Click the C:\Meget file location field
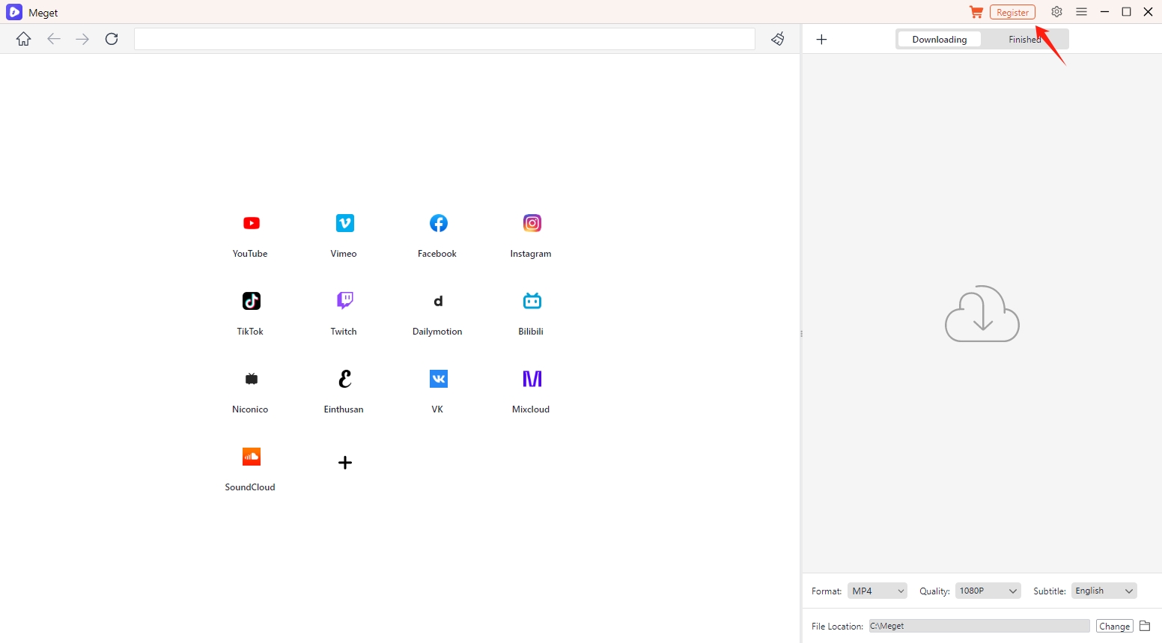This screenshot has width=1162, height=643. [979, 626]
